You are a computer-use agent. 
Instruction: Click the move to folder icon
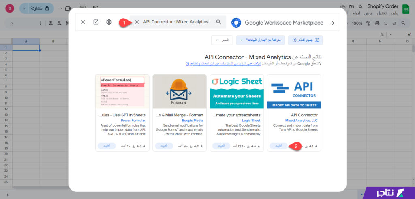351,6
